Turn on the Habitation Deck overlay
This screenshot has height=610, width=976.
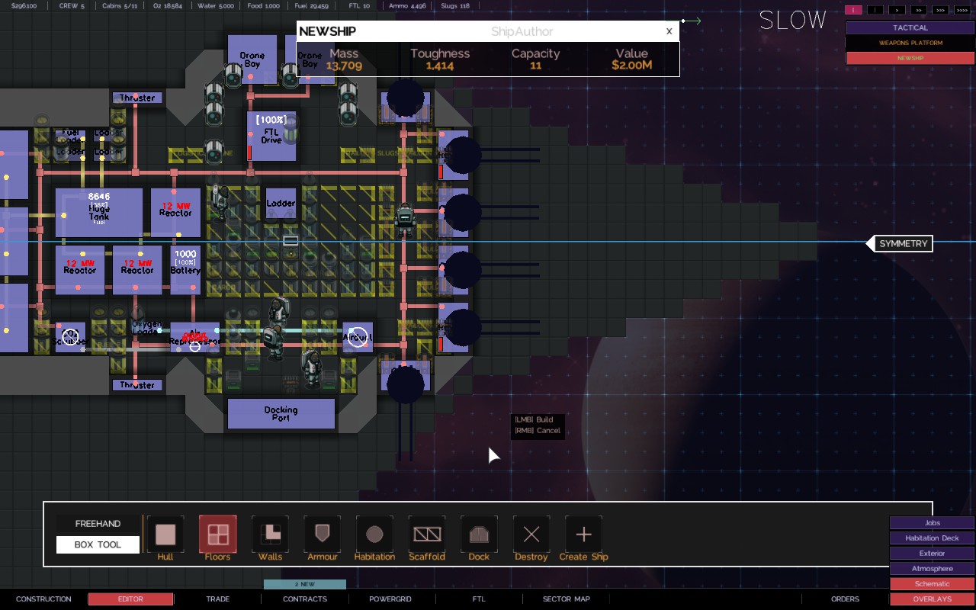point(932,538)
